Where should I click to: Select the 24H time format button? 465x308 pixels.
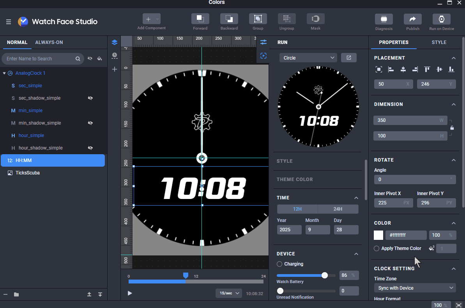point(338,209)
